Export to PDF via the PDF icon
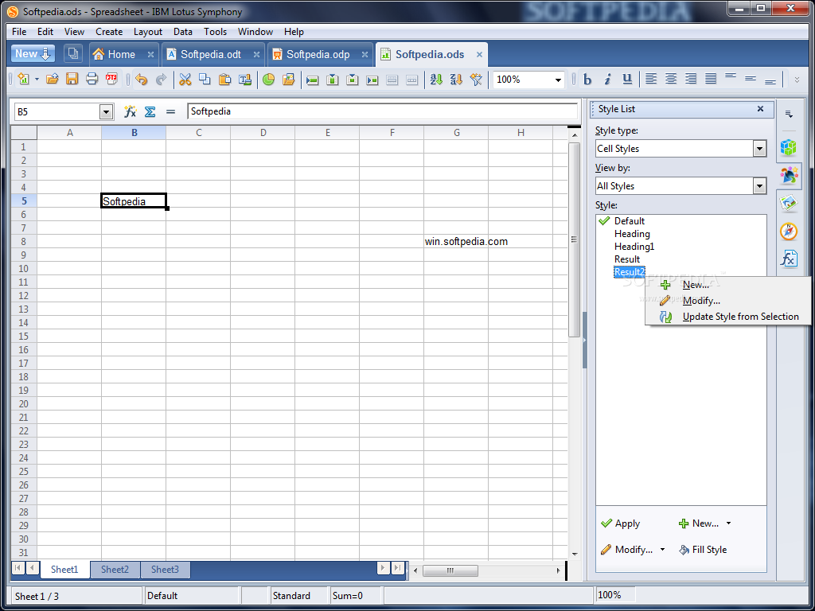815x611 pixels. tap(111, 80)
